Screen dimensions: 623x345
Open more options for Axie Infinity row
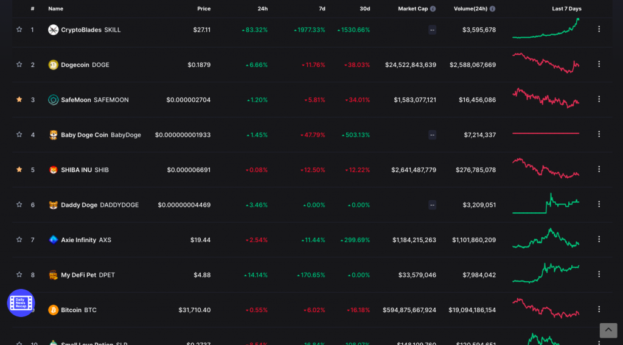(x=599, y=239)
